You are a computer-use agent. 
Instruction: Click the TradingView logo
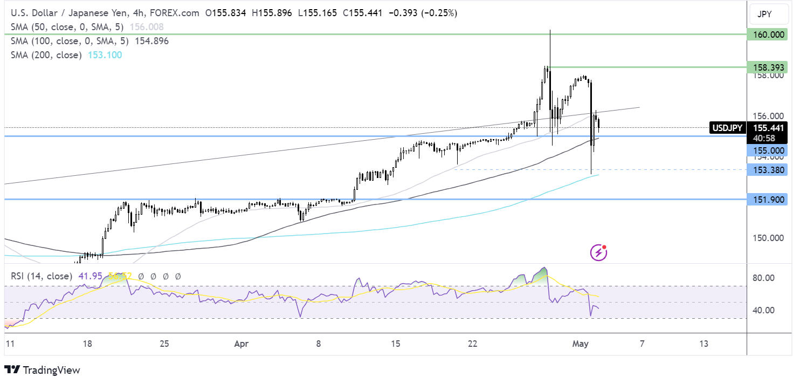[43, 370]
